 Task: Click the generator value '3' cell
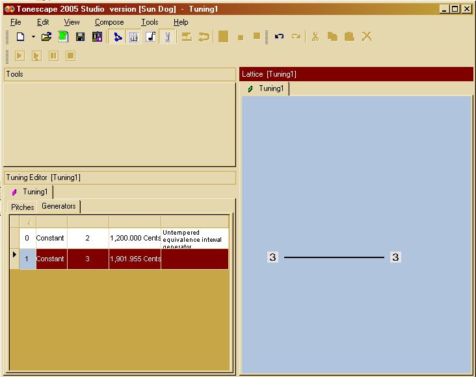[88, 259]
